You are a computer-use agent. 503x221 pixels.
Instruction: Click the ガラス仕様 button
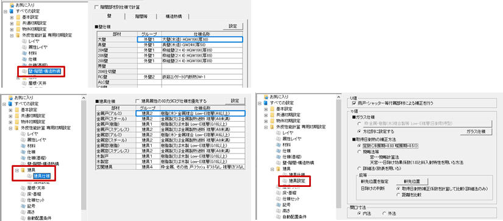click(x=476, y=132)
